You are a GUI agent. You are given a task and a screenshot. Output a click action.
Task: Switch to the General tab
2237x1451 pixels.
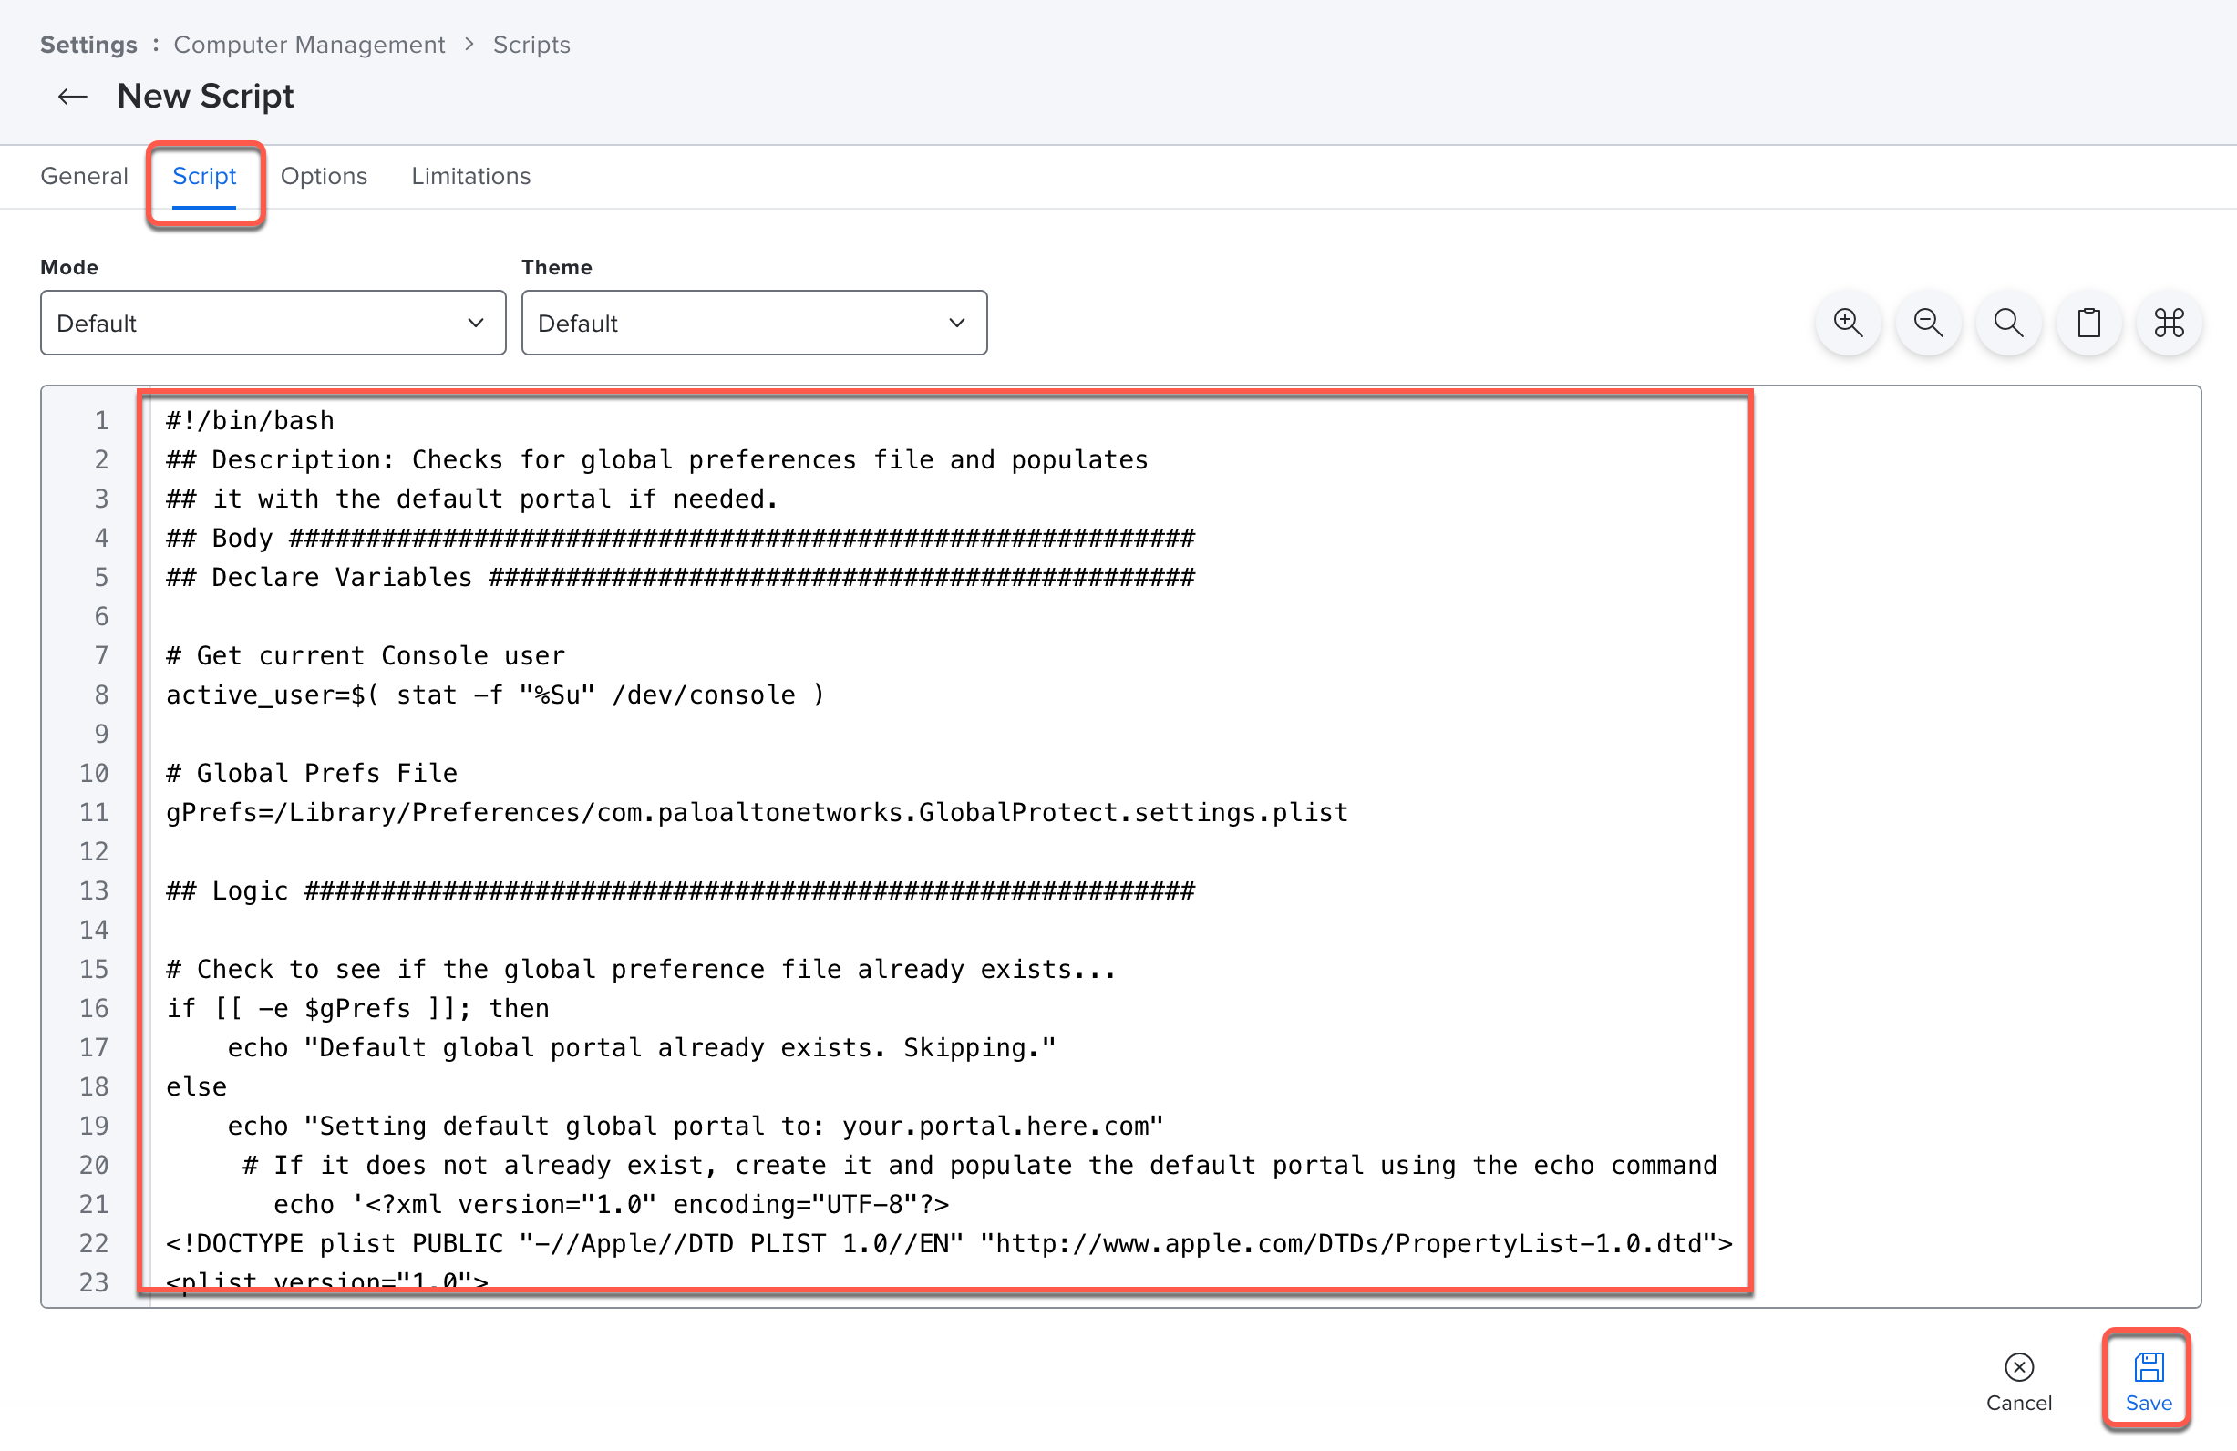tap(84, 177)
